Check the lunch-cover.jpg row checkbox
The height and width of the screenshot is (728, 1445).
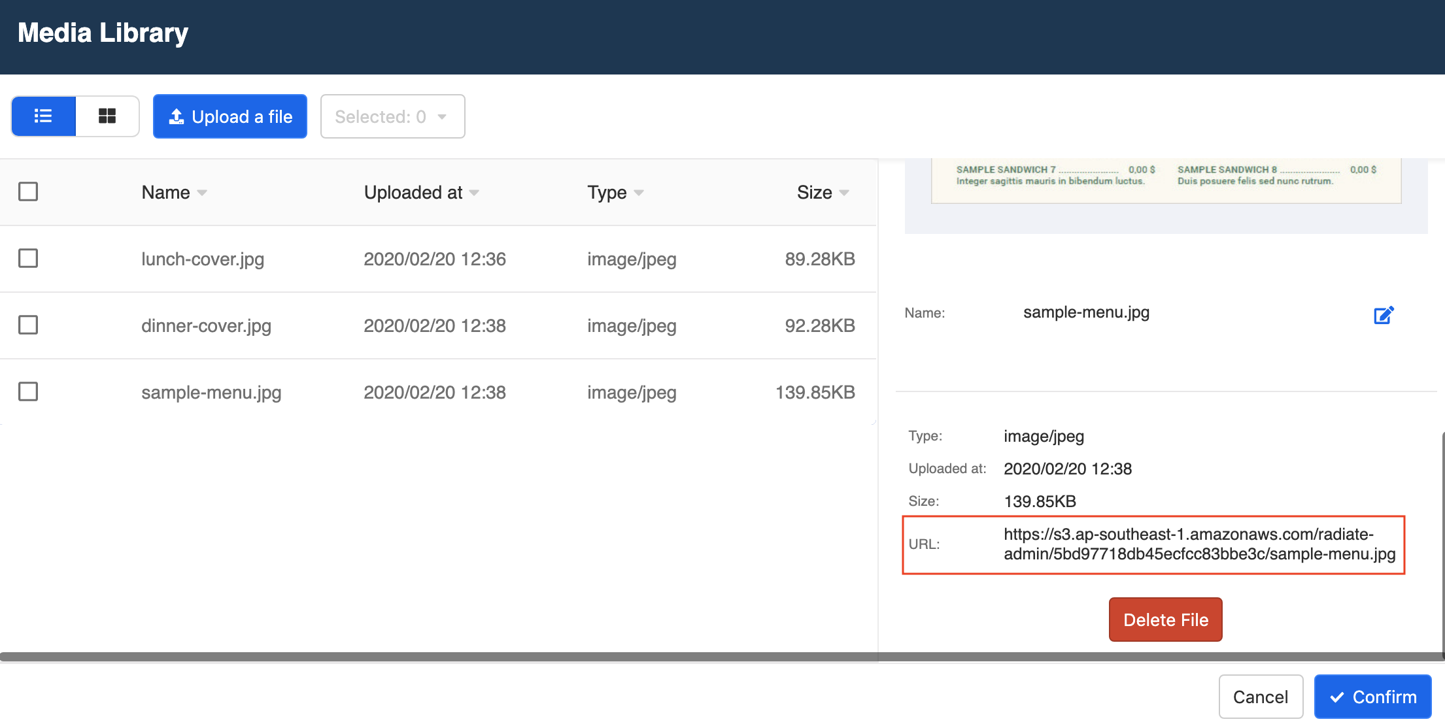(28, 259)
